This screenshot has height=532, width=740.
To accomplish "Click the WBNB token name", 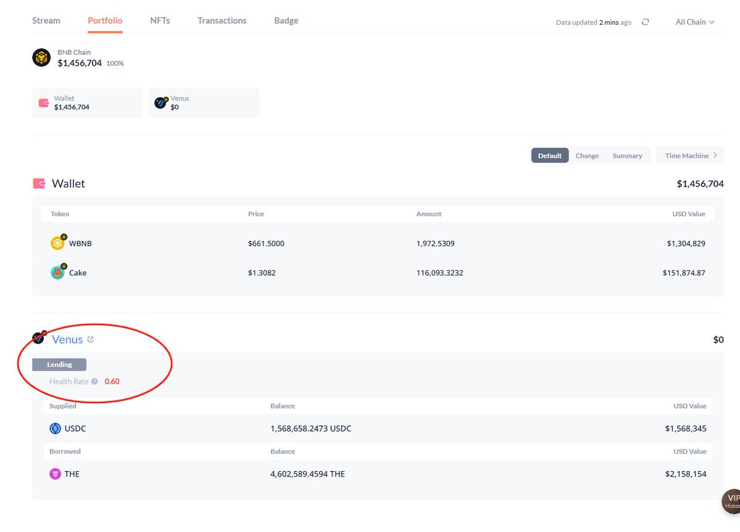I will coord(80,244).
